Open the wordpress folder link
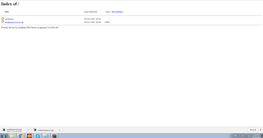 point(9,19)
